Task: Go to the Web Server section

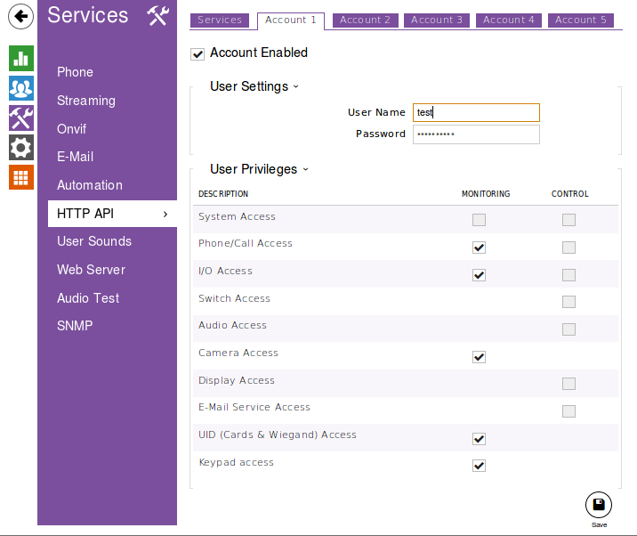Action: [91, 270]
